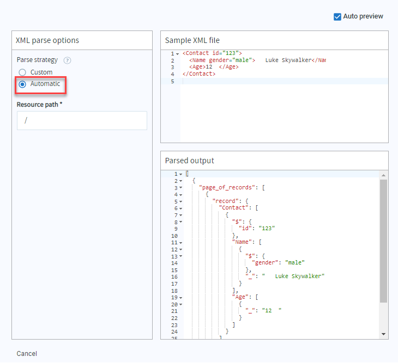
Task: Click "page_of_records" key in Parsed output
Action: click(227, 188)
